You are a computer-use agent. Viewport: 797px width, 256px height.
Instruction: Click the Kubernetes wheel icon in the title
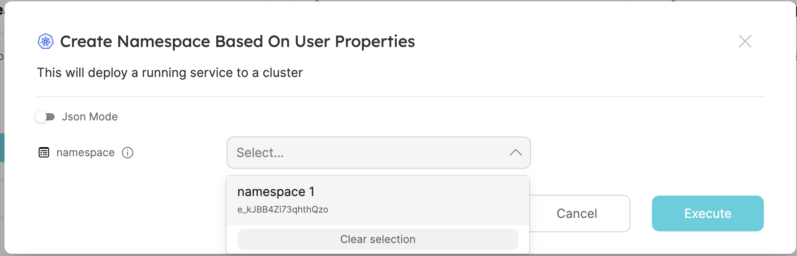[46, 42]
